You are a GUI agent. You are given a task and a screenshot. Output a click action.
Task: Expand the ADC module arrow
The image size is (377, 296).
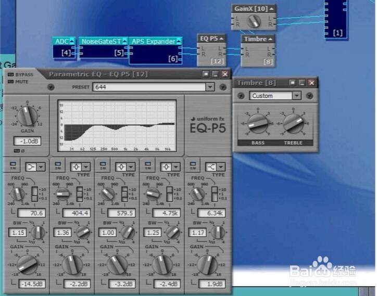coord(72,41)
